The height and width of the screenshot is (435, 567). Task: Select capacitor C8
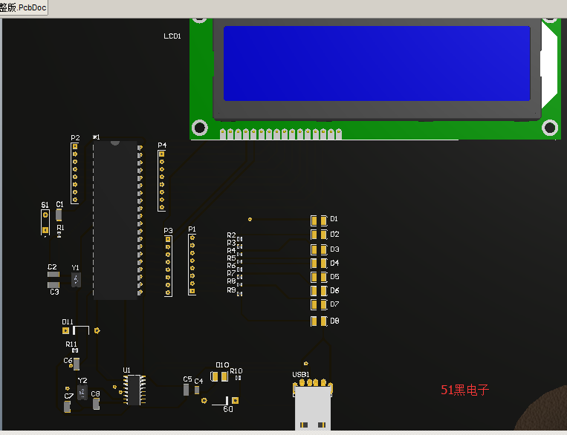click(x=96, y=404)
